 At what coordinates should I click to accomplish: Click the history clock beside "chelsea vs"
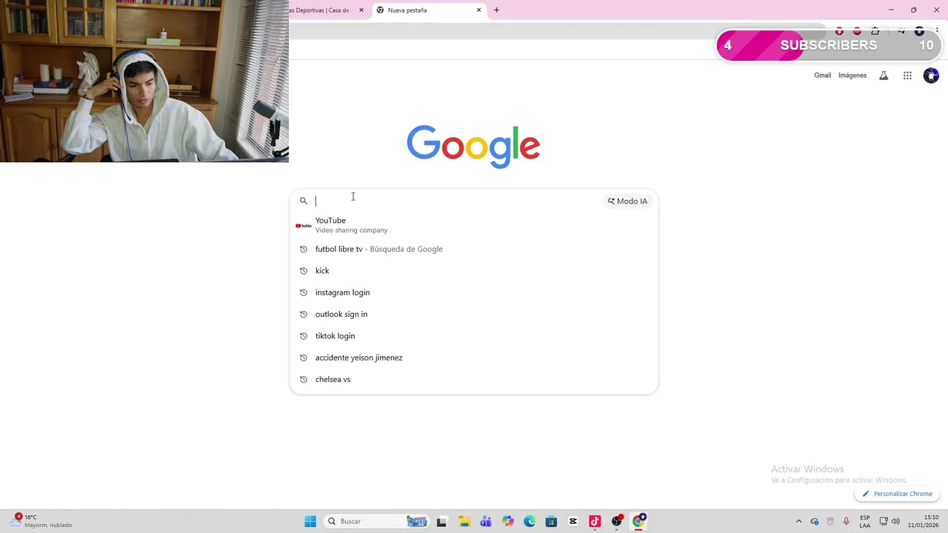(304, 379)
